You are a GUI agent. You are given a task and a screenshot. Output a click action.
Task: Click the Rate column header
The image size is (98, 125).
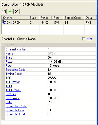tap(57, 18)
